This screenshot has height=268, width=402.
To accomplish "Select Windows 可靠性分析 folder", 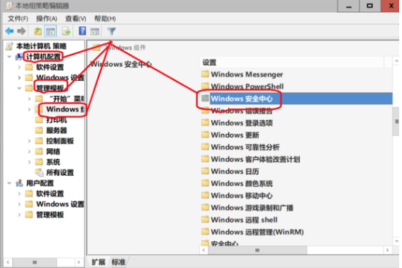I will tap(245, 147).
